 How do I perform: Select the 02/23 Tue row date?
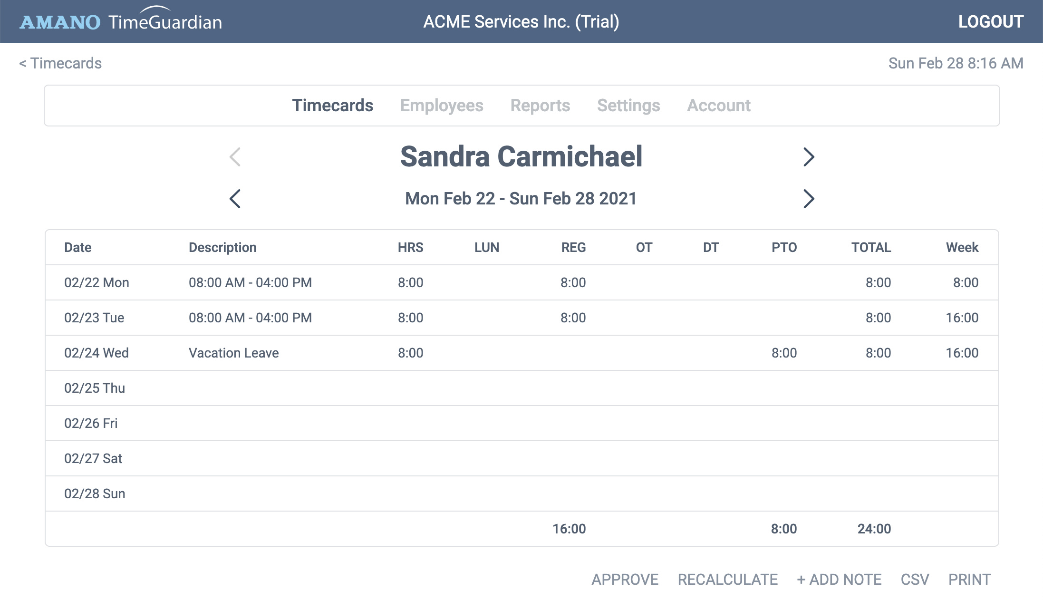tap(94, 318)
